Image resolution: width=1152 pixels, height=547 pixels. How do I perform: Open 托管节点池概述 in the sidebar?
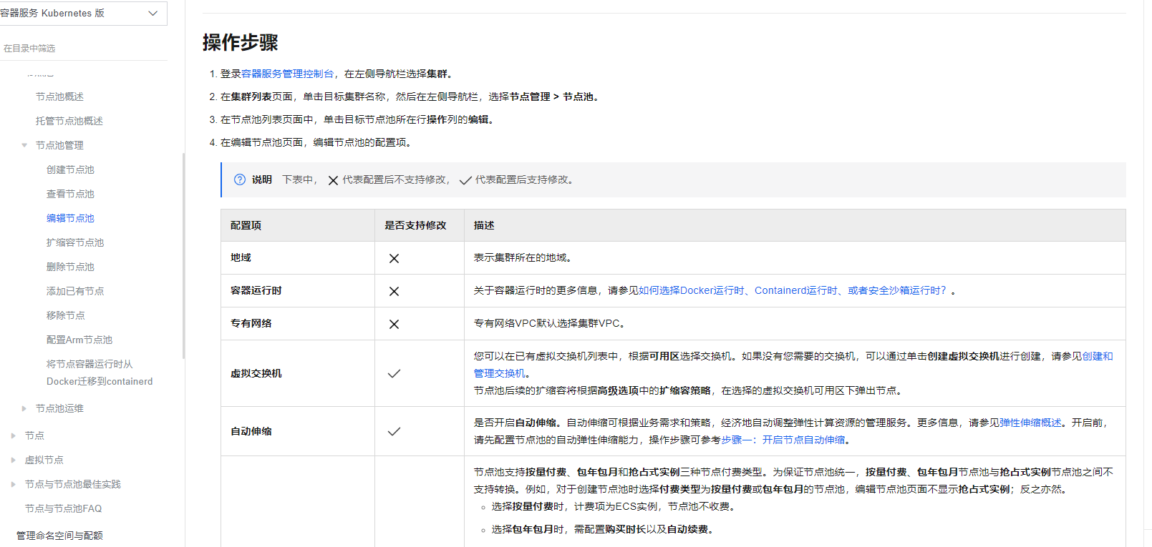tap(69, 121)
